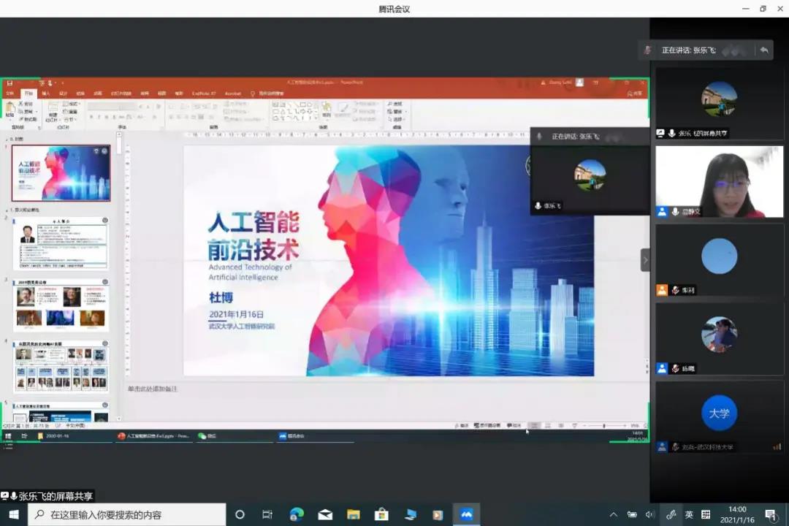This screenshot has height=526, width=789.
Task: Open the notification action center
Action: [x=770, y=514]
